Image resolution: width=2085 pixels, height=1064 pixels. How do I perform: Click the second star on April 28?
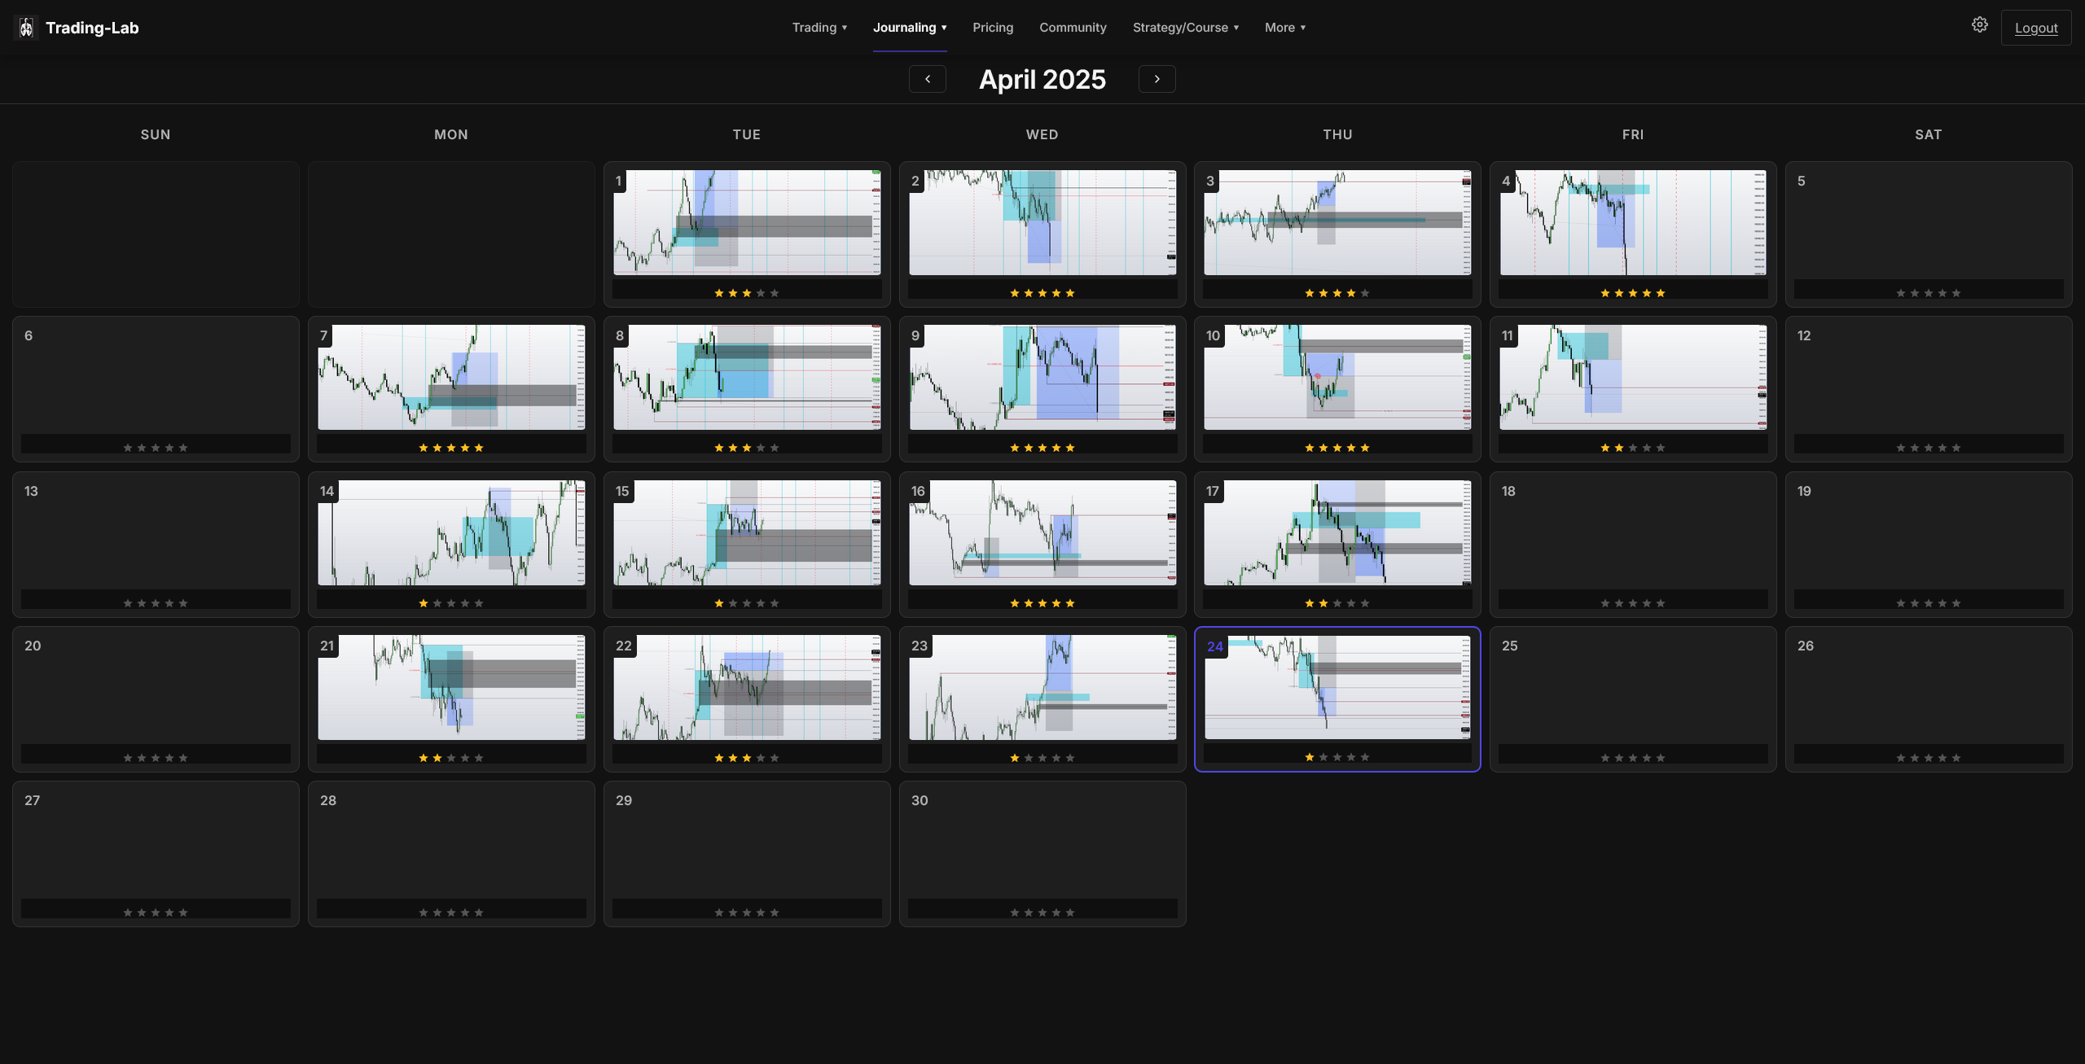pyautogui.click(x=437, y=913)
